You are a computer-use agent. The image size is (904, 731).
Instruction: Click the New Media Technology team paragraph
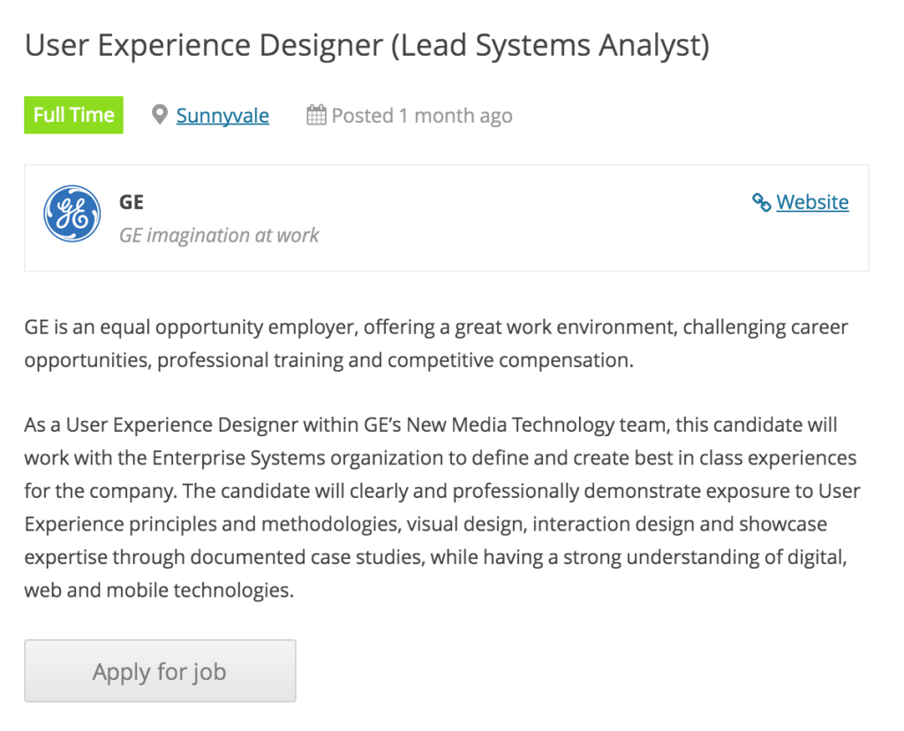(x=442, y=508)
